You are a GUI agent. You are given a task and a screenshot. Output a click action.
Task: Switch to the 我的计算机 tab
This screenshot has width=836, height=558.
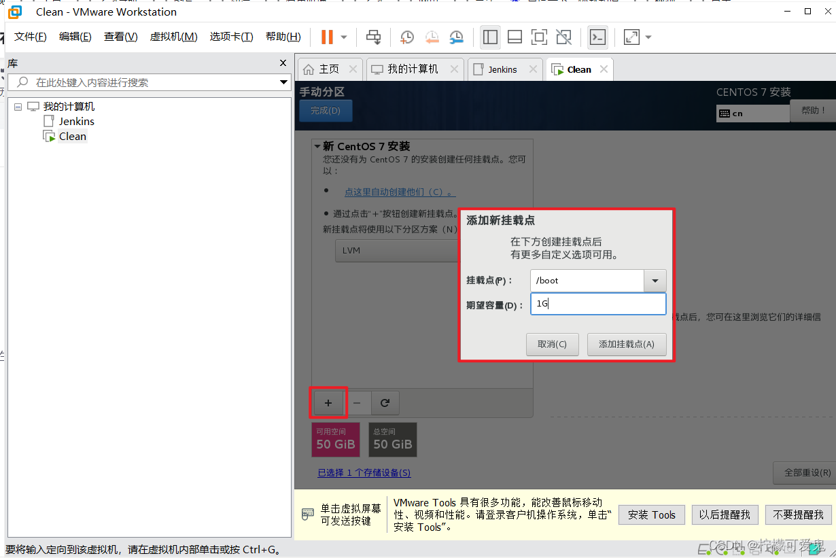pyautogui.click(x=413, y=69)
